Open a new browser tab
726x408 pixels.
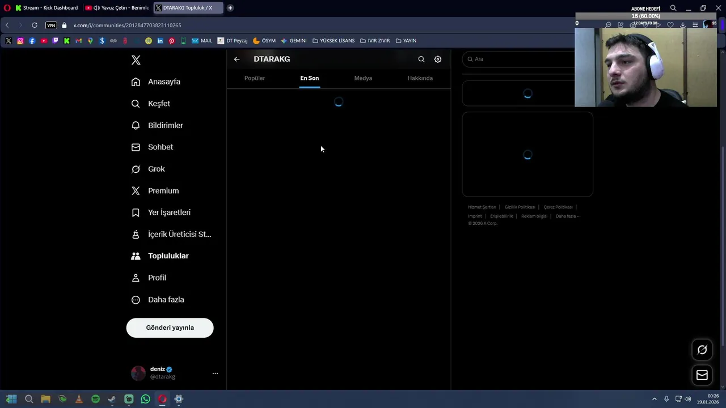click(x=230, y=8)
